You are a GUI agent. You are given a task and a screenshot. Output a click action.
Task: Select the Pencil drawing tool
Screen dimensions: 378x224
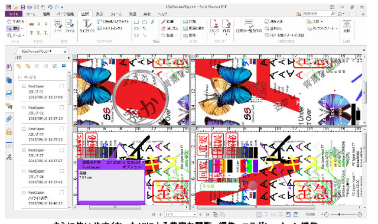tap(168, 22)
